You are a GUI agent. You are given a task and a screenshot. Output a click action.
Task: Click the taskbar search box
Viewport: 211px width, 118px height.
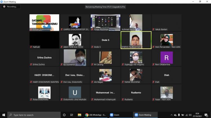pos(34,115)
